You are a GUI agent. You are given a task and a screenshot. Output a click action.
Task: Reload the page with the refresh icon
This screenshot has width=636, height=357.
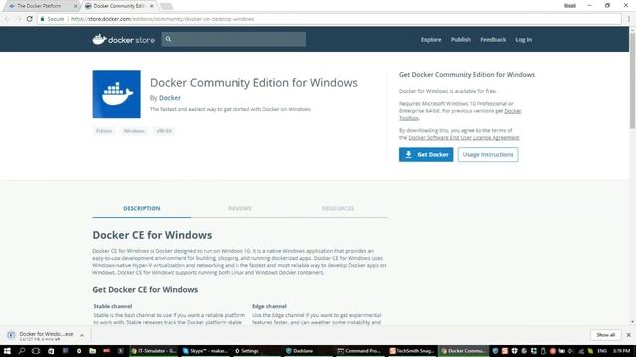29,19
